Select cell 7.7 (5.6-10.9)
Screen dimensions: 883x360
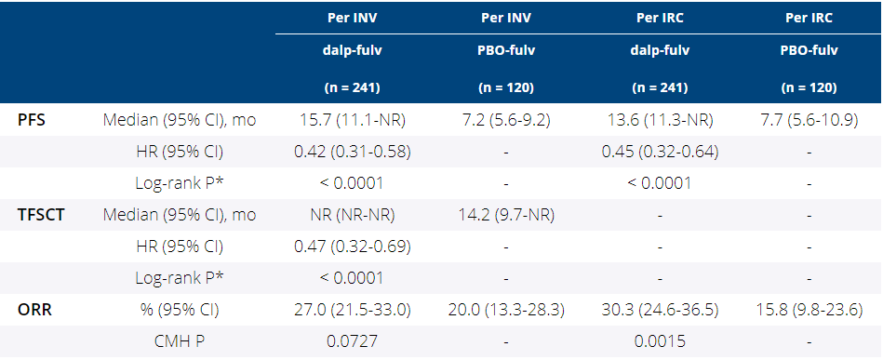[x=809, y=121]
